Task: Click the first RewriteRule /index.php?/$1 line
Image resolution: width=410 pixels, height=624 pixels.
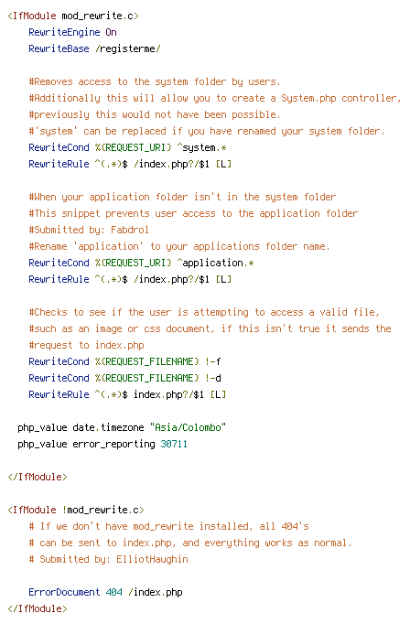Action: tap(130, 164)
